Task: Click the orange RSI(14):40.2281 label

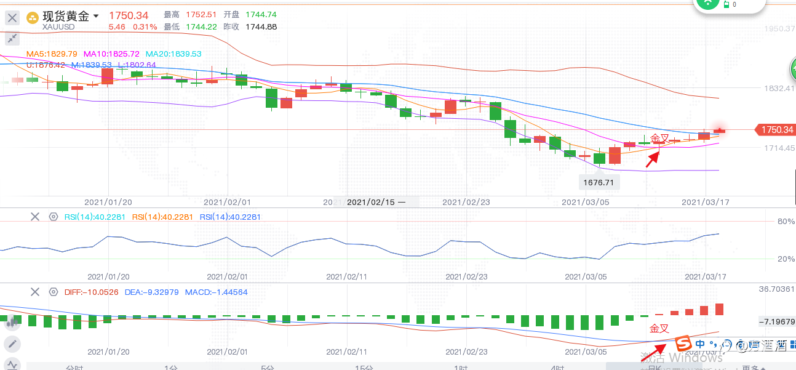Action: click(162, 217)
